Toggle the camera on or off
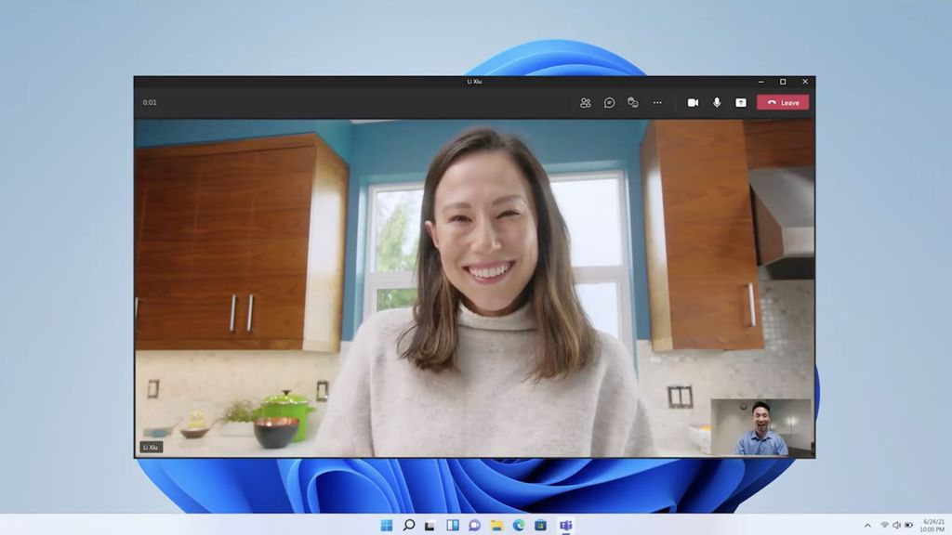Image resolution: width=952 pixels, height=535 pixels. tap(693, 103)
